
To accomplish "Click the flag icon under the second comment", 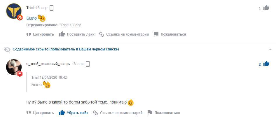I will [x=150, y=113].
